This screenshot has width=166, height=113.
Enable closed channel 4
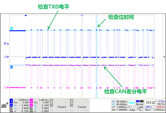82,106
